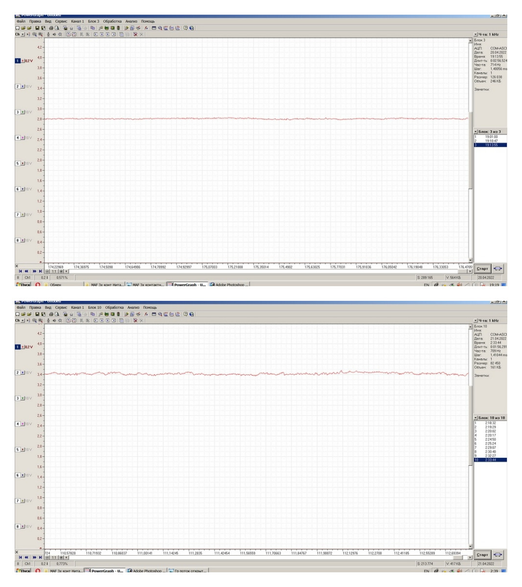Toggle channel 2 in Блок 3 window
522x587 pixels.
pyautogui.click(x=18, y=87)
